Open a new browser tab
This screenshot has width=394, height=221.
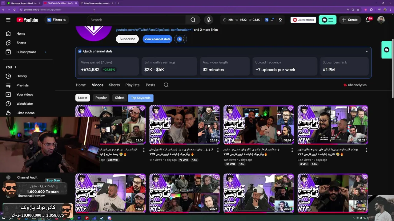[x=118, y=3]
